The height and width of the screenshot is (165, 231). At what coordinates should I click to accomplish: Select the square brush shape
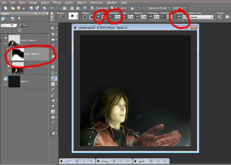tap(91, 17)
